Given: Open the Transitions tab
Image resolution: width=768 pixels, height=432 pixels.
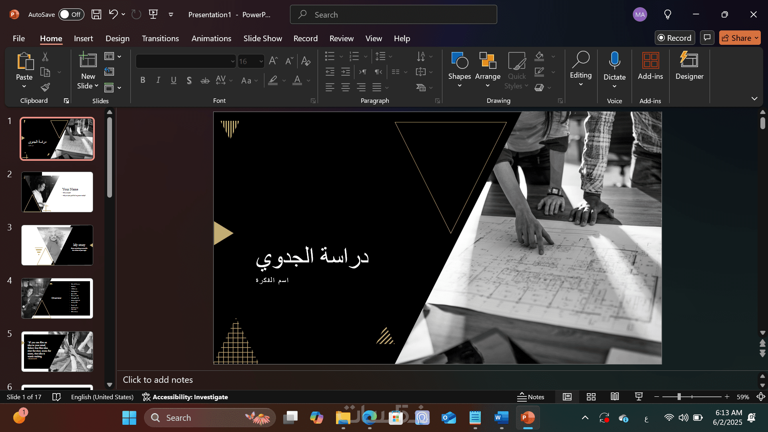Looking at the screenshot, I should pos(160,38).
